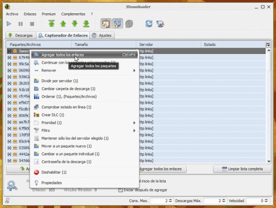
Task: Pause downloads with the pause icon
Action: click(21, 24)
